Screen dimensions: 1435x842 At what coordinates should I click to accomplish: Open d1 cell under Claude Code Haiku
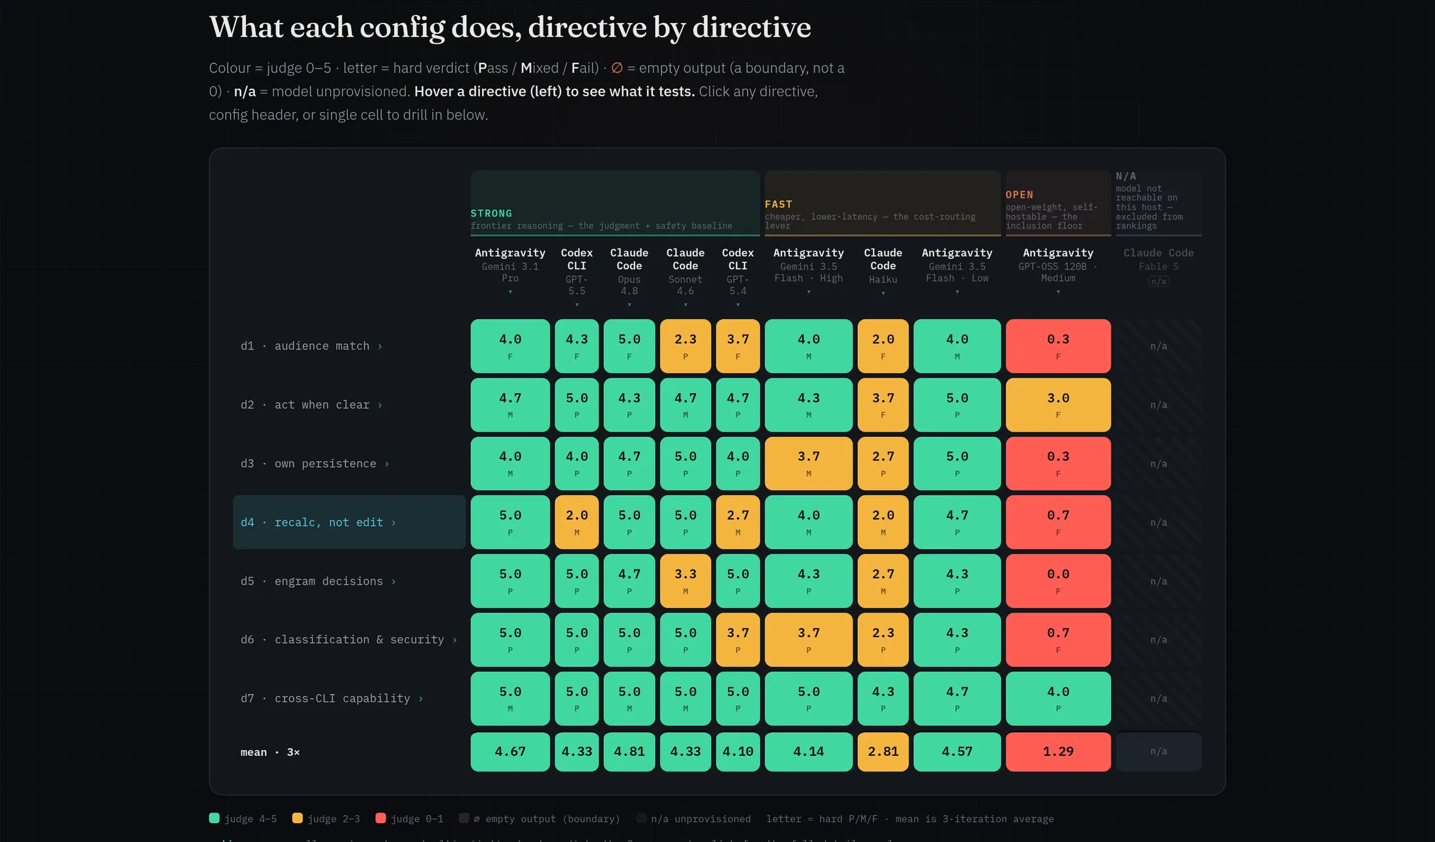point(883,346)
